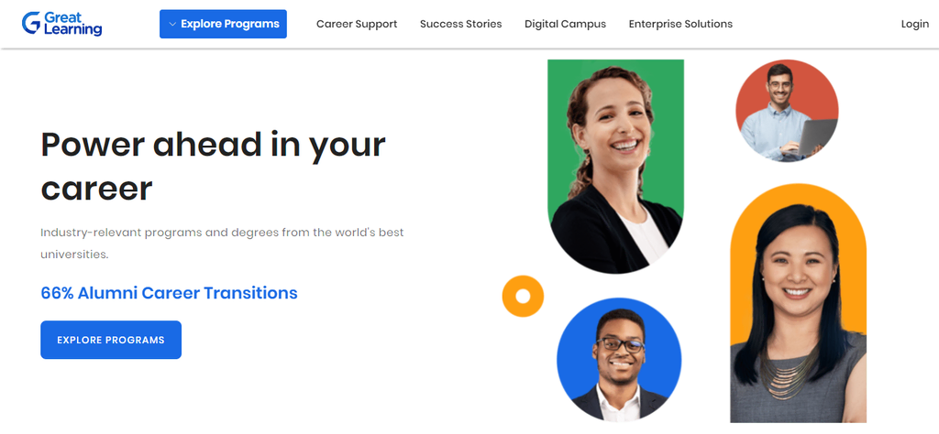The image size is (939, 434).
Task: Click the laptop held by the man
Action: [818, 136]
